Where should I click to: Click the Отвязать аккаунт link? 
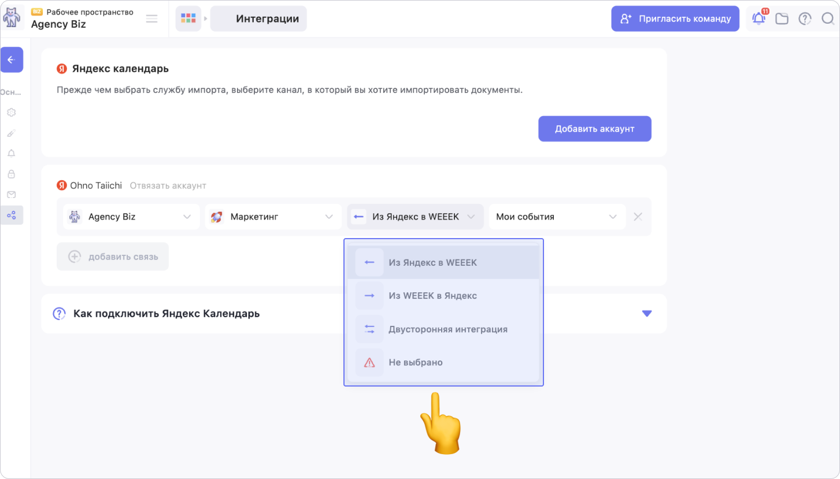point(168,185)
